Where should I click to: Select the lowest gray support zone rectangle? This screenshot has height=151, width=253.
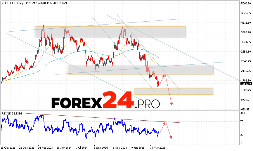[x=174, y=91]
